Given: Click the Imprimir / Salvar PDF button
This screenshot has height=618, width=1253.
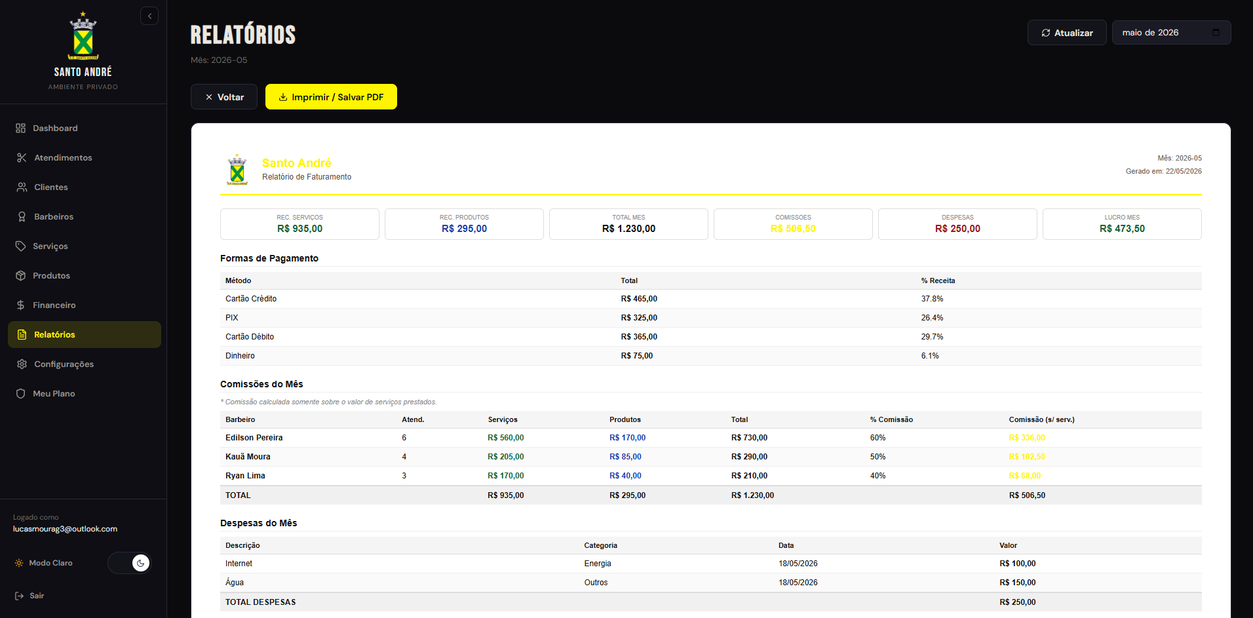Looking at the screenshot, I should pos(331,97).
